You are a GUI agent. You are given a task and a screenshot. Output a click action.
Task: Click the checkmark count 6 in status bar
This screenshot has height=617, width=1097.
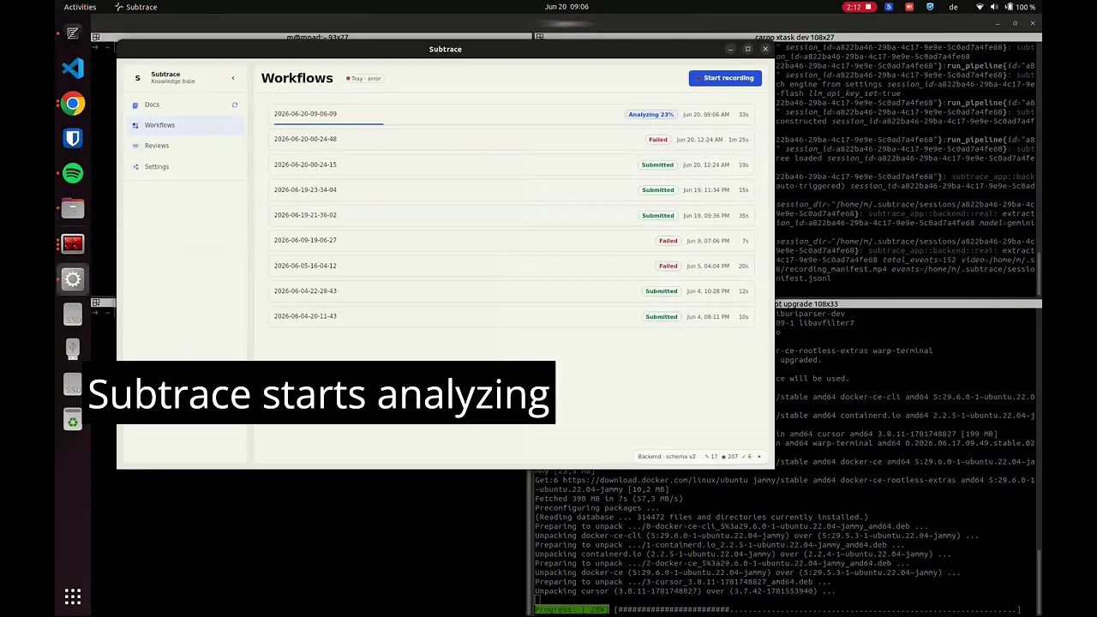pos(746,457)
